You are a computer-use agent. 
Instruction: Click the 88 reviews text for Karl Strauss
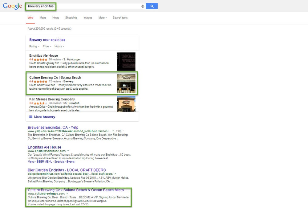(55, 103)
